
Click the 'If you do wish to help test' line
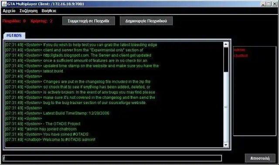click(81, 45)
